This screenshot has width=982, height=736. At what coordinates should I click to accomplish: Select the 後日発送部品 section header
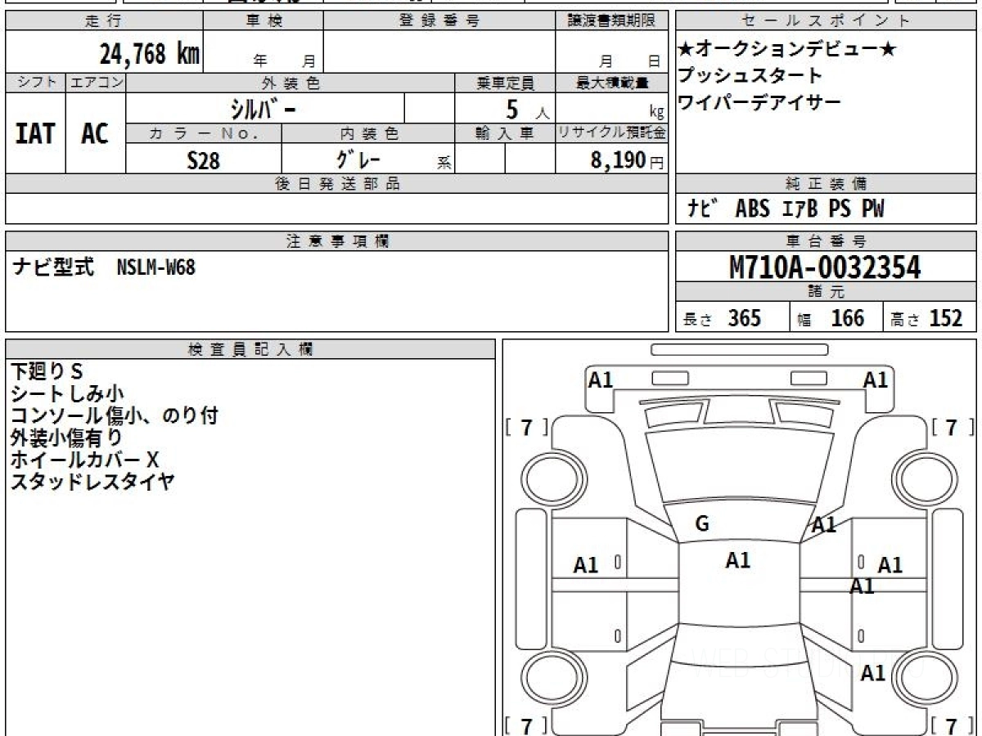336,184
